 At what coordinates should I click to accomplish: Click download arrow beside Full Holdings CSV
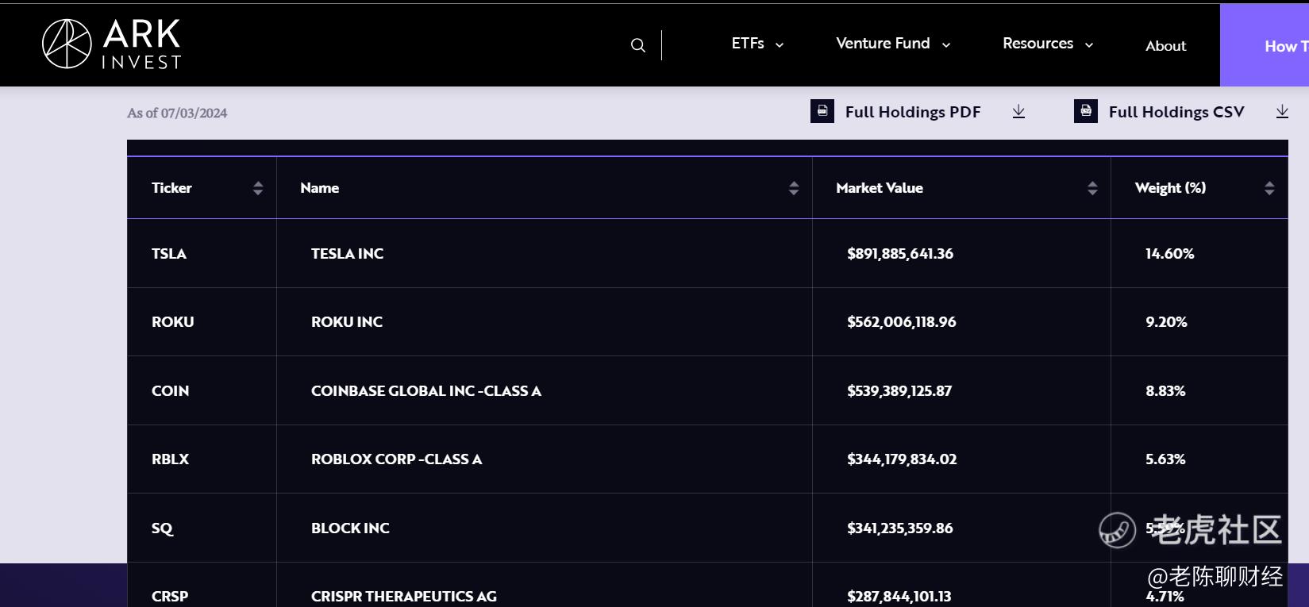point(1282,112)
